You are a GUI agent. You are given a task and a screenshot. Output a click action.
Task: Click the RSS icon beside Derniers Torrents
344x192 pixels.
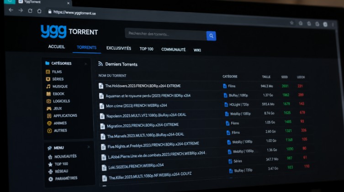point(101,64)
